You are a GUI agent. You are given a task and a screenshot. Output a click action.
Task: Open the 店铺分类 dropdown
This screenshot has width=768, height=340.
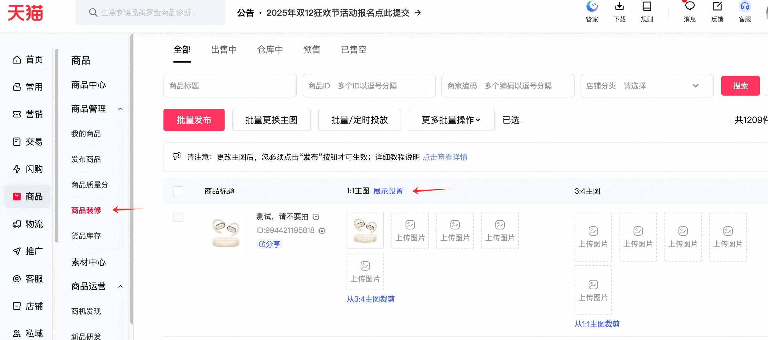tap(647, 86)
